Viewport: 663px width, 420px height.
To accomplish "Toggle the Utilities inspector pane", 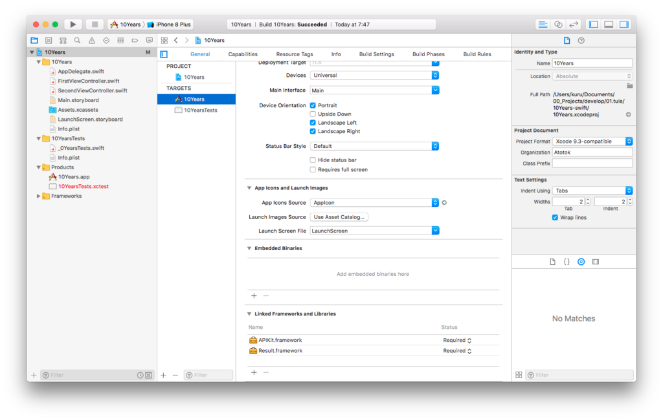I will coord(624,25).
